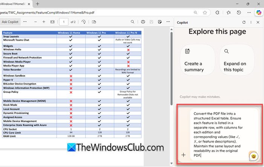Close the Copilot side pane
This screenshot has height=167, width=264.
pos(258,22)
